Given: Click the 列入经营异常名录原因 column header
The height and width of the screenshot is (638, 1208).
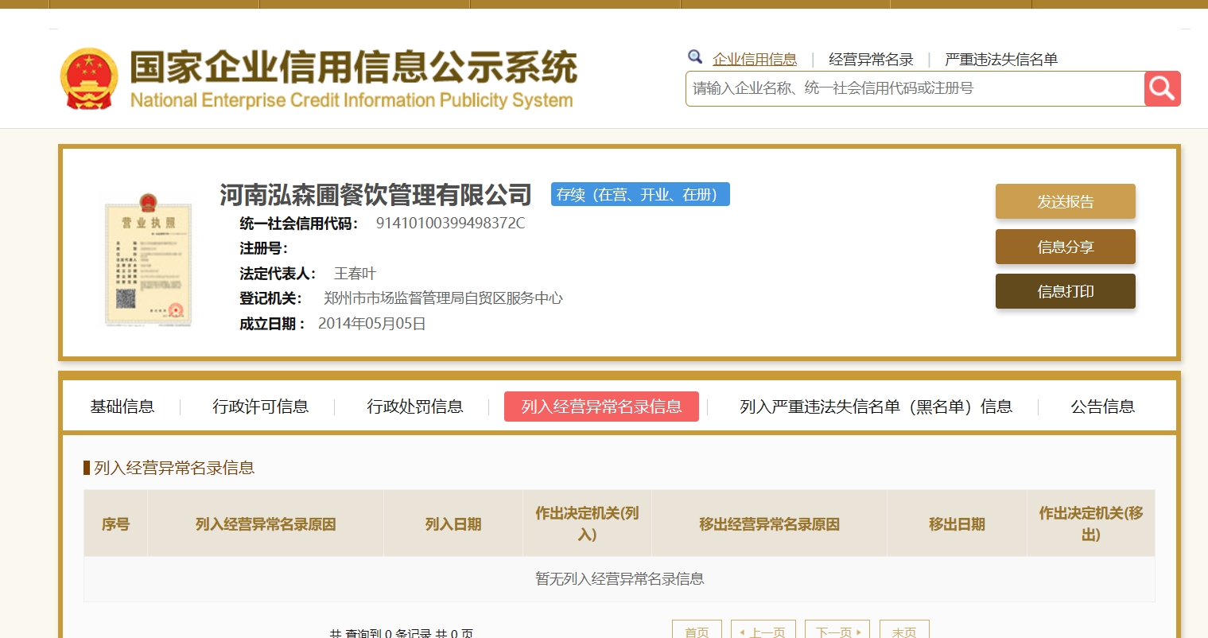Looking at the screenshot, I should (x=266, y=524).
